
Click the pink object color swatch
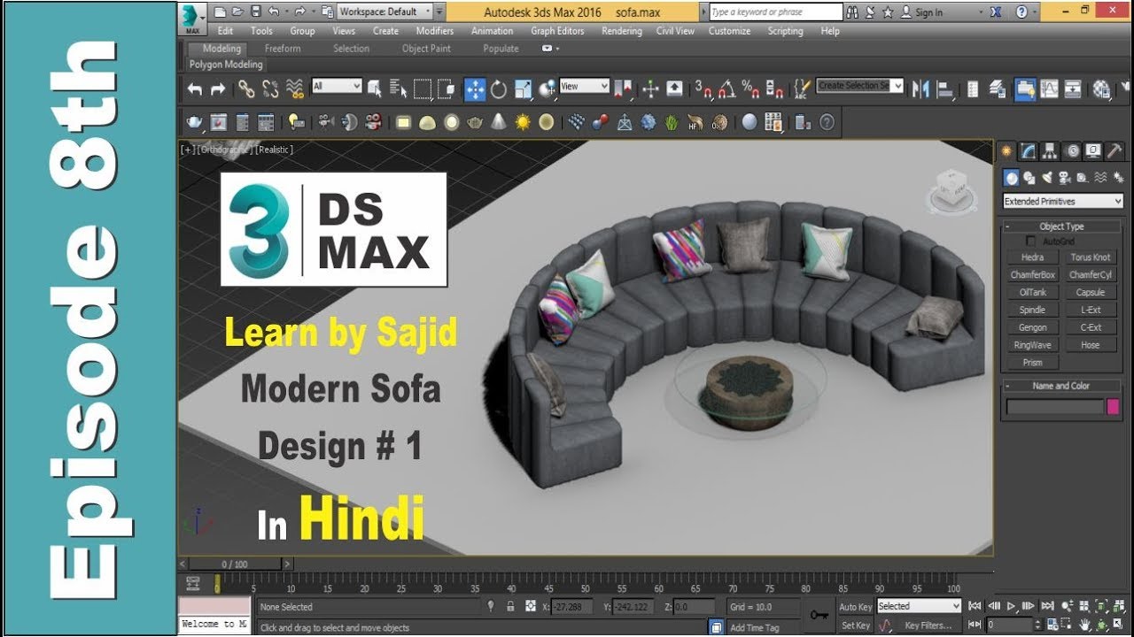point(1114,407)
